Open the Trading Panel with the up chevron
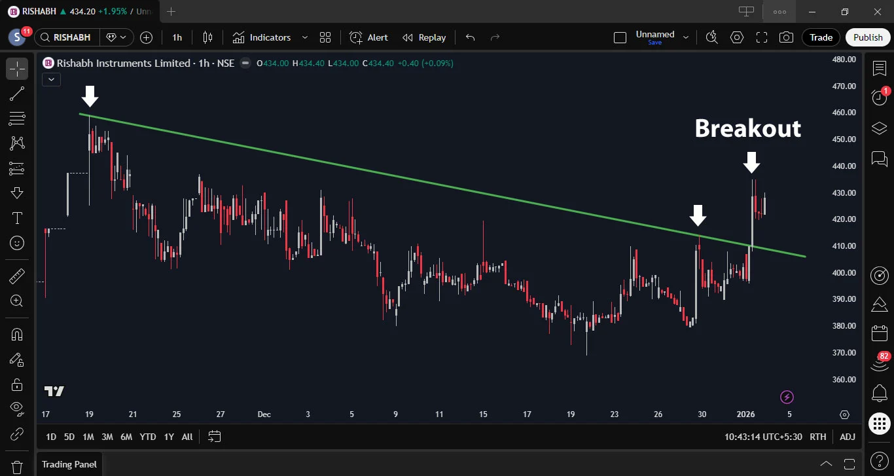The width and height of the screenshot is (894, 476). (x=827, y=464)
